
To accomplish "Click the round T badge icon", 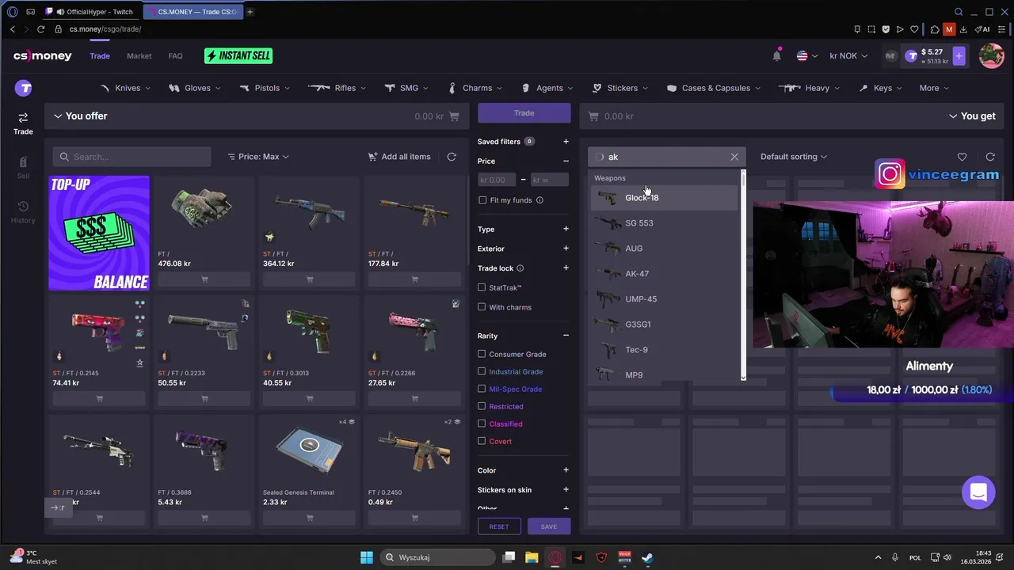I will pos(24,88).
